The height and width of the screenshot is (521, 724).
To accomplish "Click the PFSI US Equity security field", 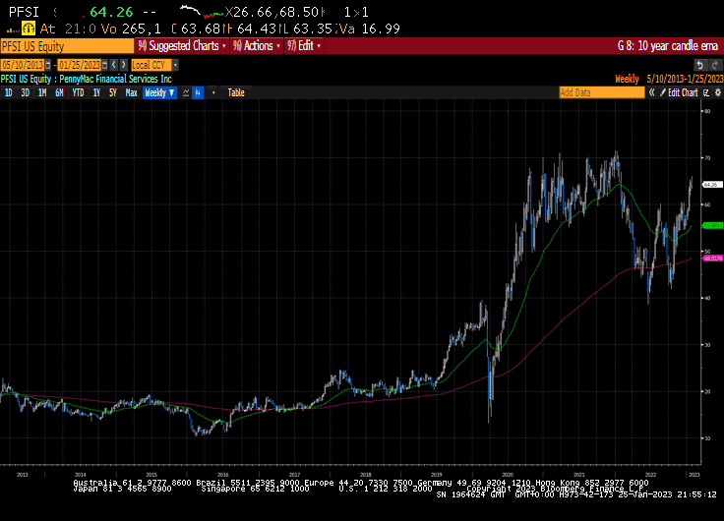I will pos(67,46).
